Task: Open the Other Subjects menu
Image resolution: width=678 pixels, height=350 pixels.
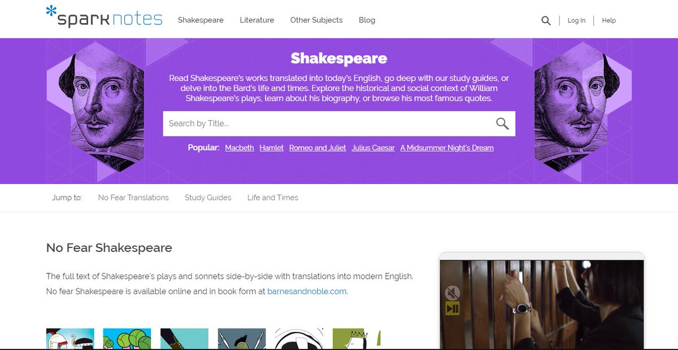Action: tap(316, 20)
